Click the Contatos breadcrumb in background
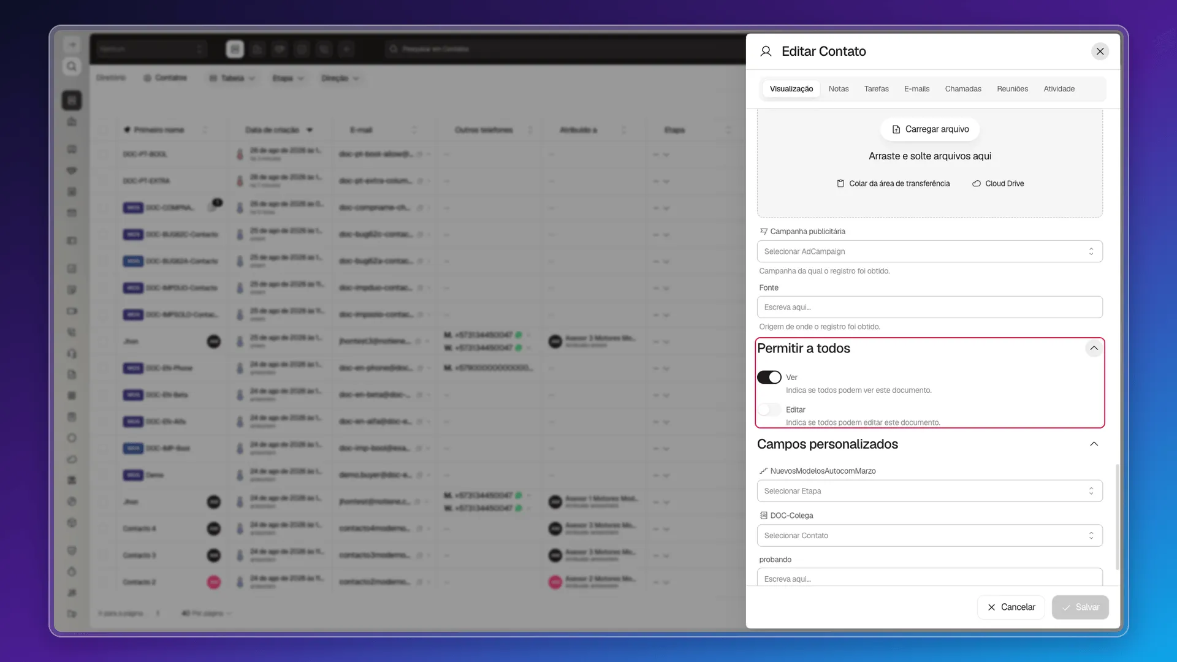1177x662 pixels. coord(166,78)
